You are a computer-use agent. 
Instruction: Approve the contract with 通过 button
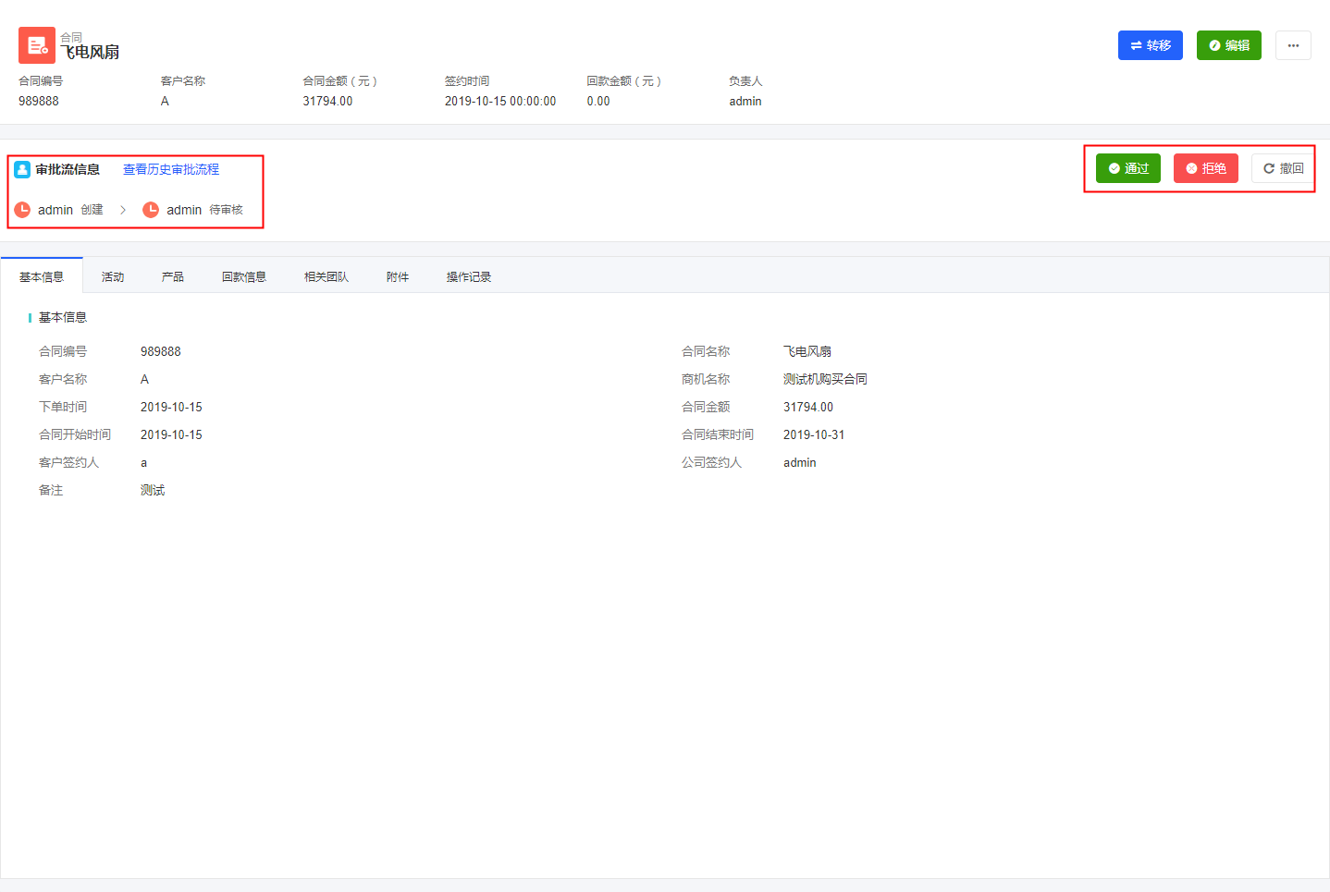1127,168
